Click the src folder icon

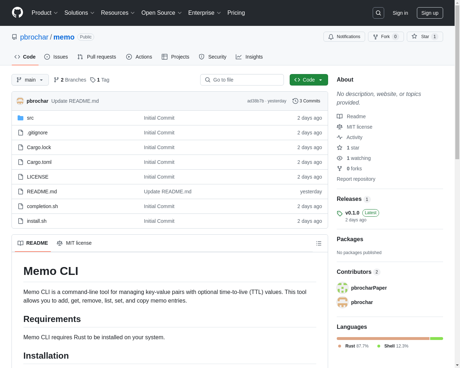click(x=20, y=118)
